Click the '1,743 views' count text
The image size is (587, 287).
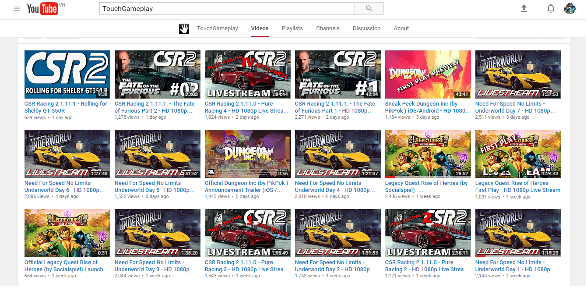point(308,276)
